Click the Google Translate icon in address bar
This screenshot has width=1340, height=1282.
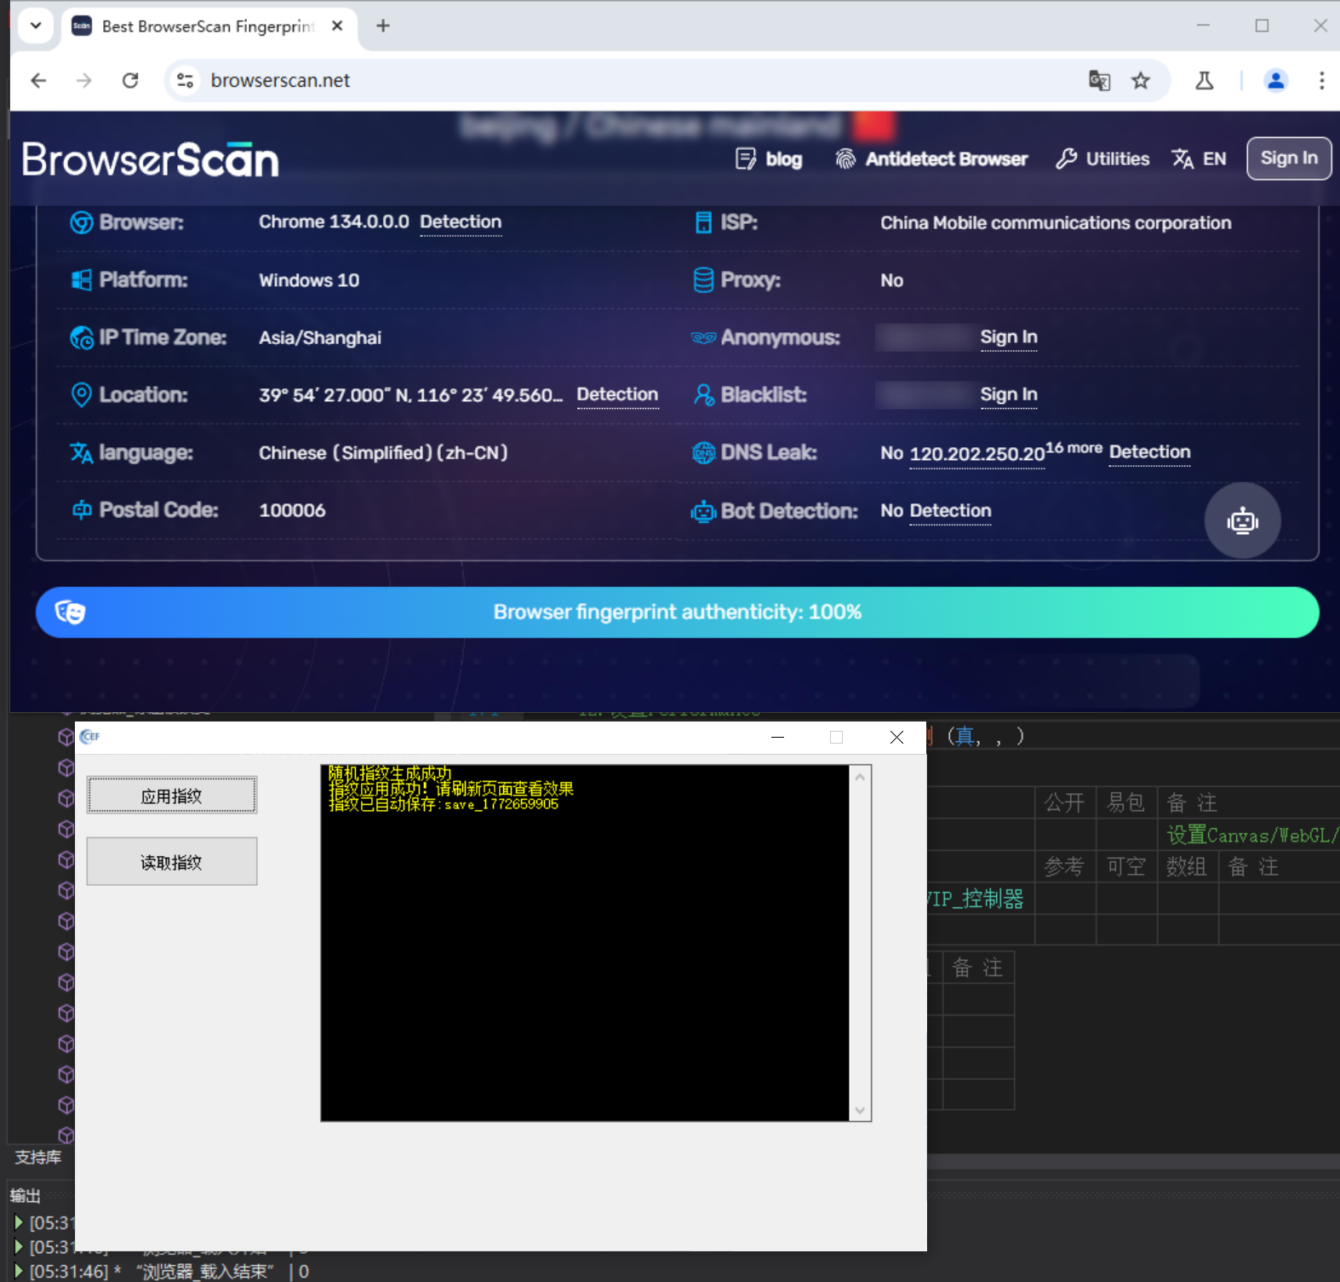pos(1099,81)
